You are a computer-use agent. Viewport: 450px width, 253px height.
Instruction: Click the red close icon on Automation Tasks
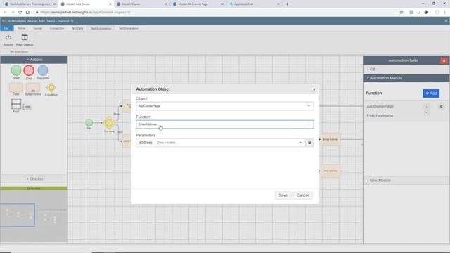(x=444, y=60)
